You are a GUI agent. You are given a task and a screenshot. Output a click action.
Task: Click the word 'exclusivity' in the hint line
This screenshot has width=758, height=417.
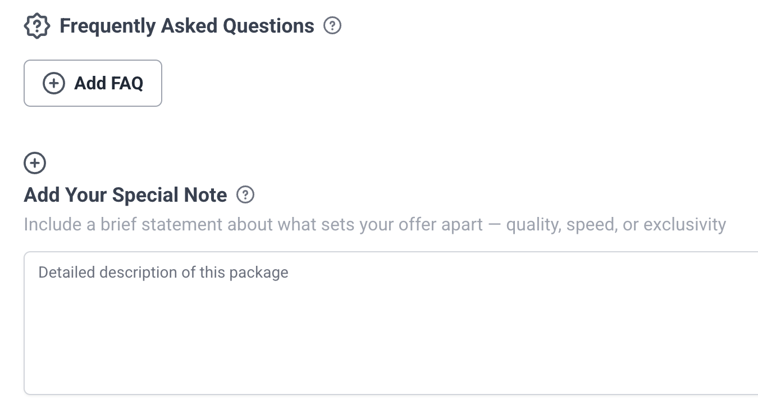(x=684, y=224)
